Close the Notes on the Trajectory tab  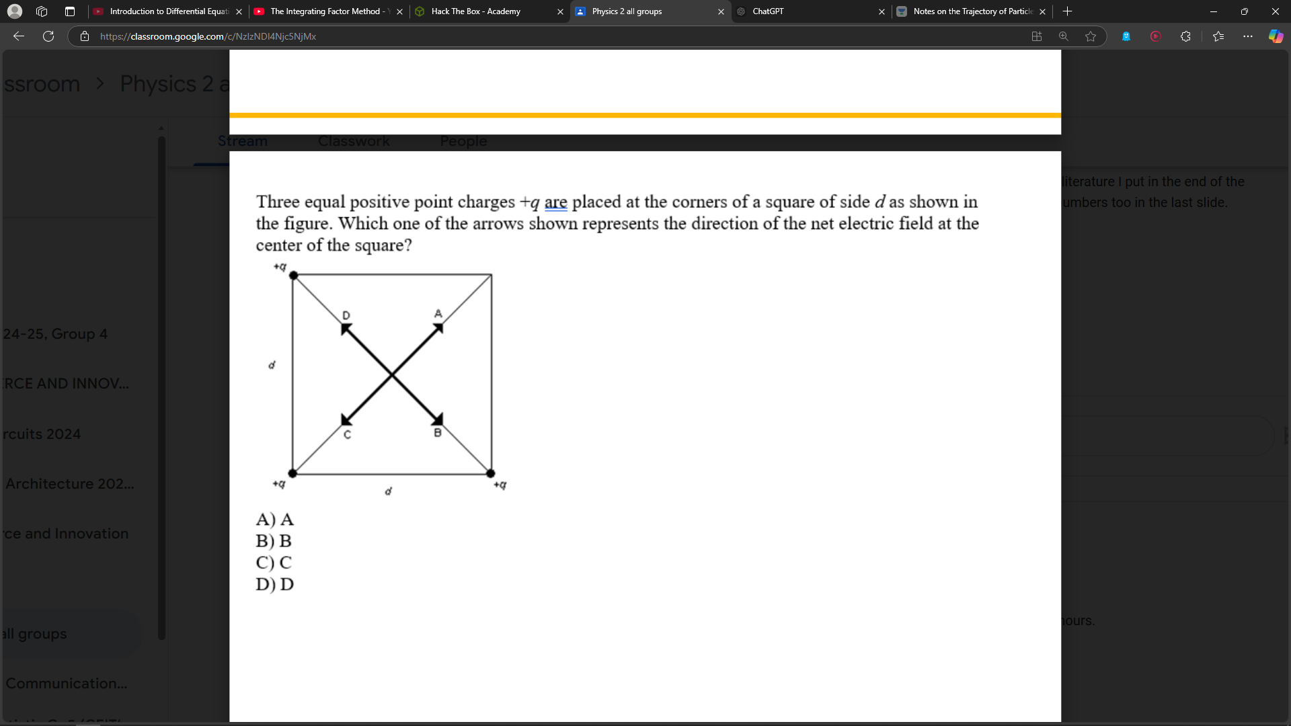(1042, 11)
